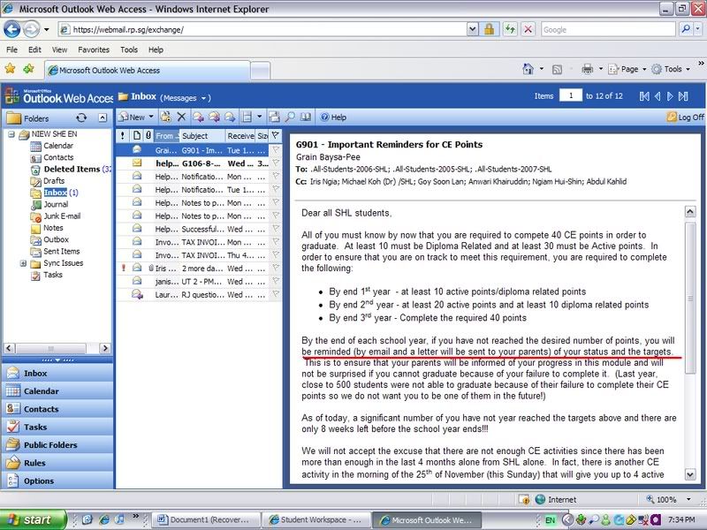The height and width of the screenshot is (530, 707).
Task: Click the Internet Explorer print icon
Action: click(587, 69)
